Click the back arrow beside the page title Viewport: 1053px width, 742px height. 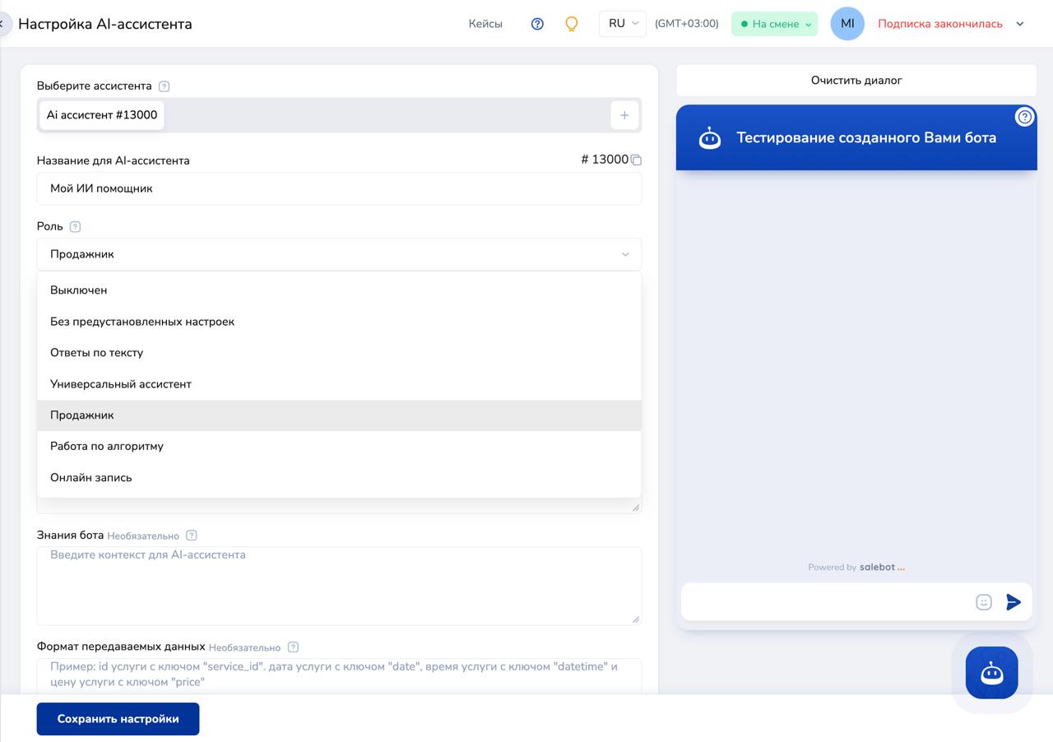2,24
